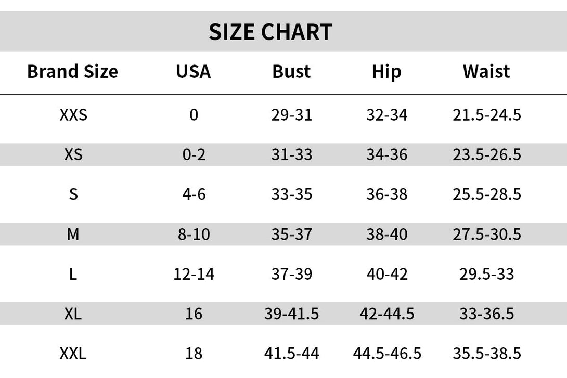567x378 pixels.
Task: Select the Brand Size column header
Action: (73, 71)
